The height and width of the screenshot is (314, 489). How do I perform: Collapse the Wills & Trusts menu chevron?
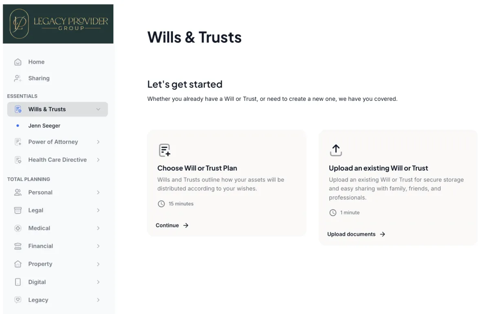point(98,109)
